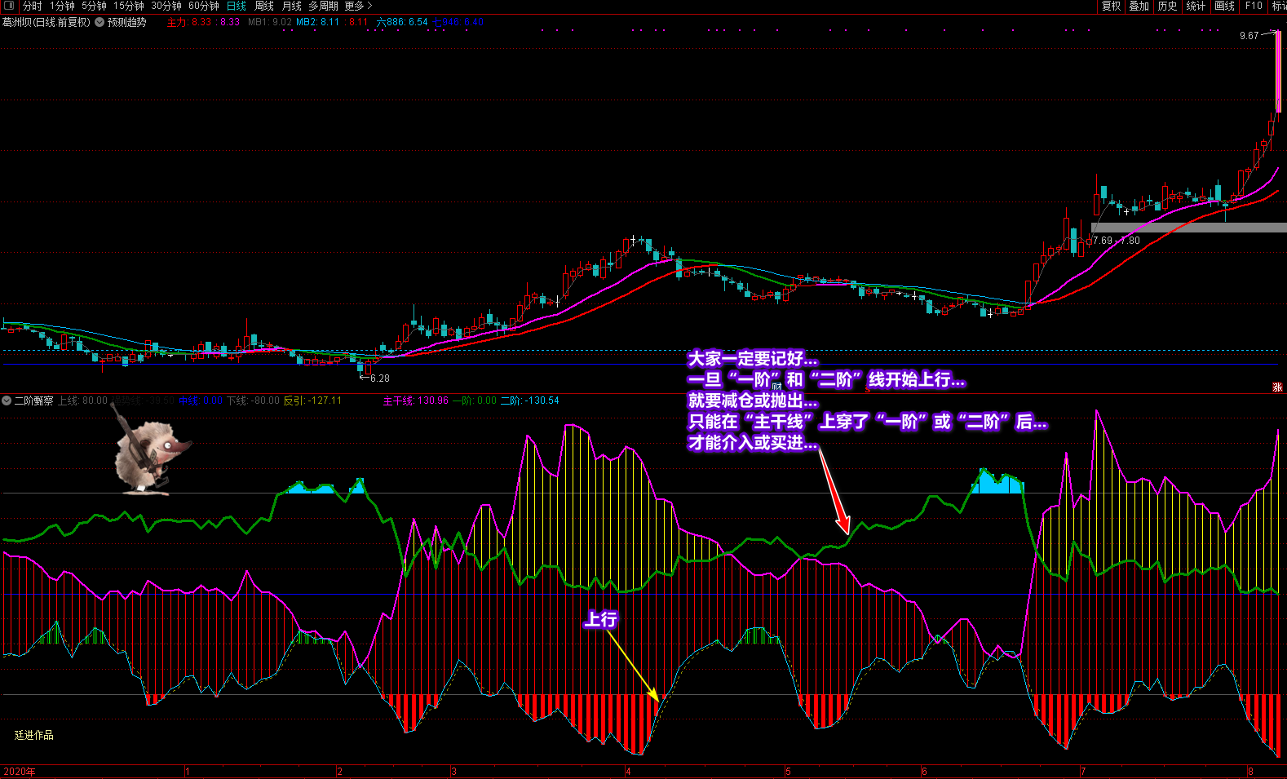
Task: Switch to the 月线 monthly period
Action: [x=291, y=6]
